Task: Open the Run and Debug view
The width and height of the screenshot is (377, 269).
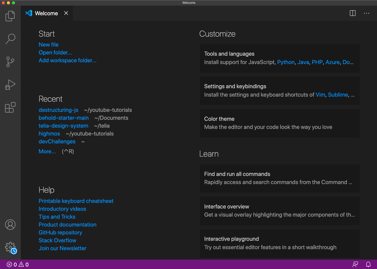Action: click(10, 84)
